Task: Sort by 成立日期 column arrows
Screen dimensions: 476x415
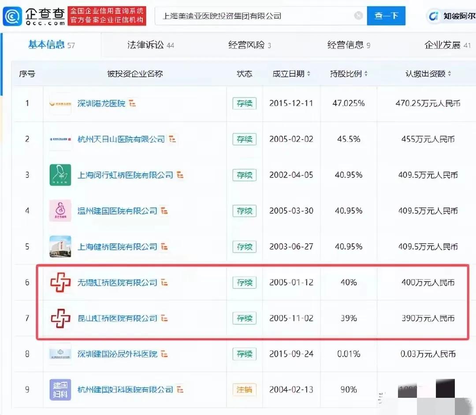Action: coord(309,74)
